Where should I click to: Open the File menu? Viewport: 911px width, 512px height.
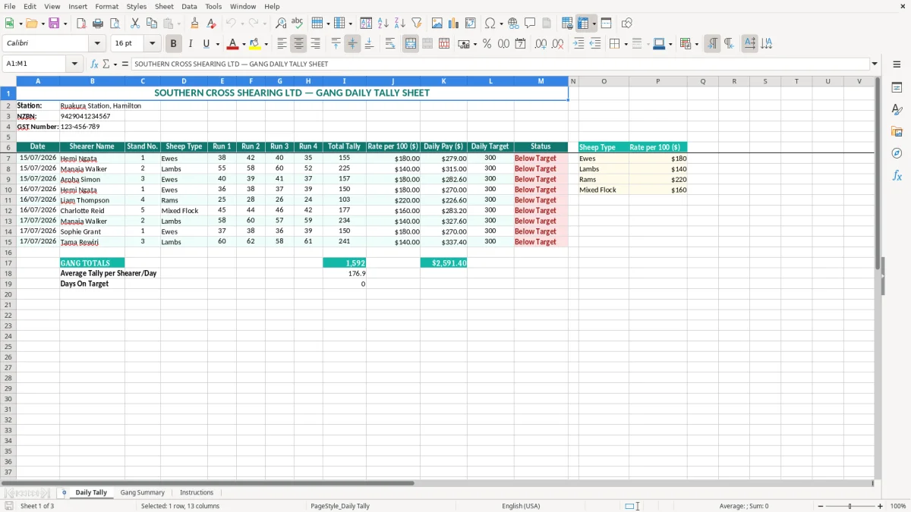(10, 6)
